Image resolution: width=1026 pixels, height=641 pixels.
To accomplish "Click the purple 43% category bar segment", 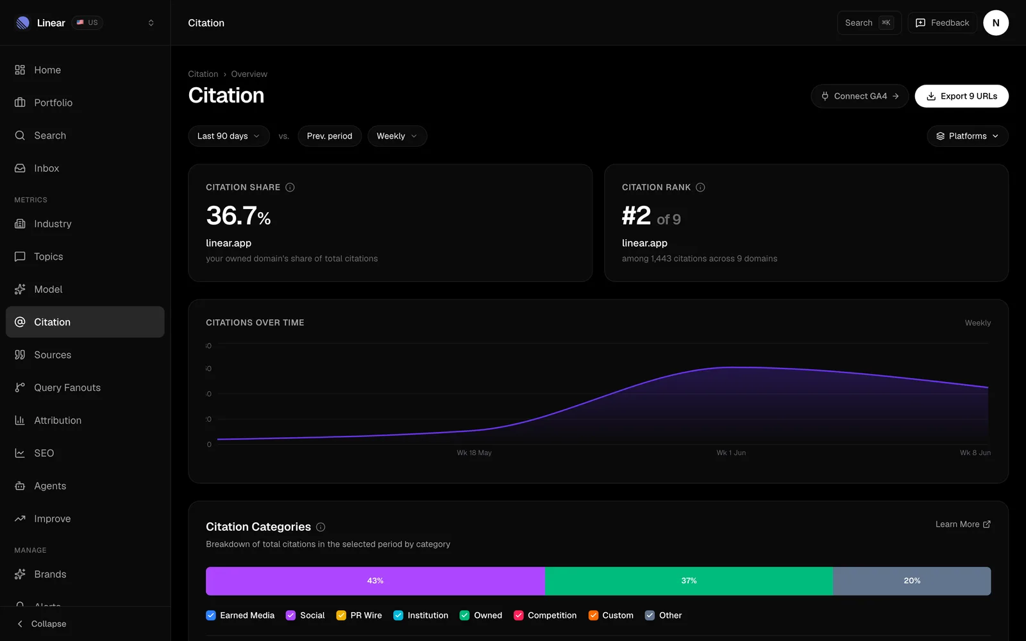I will point(375,581).
